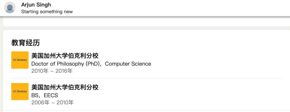Screen dimensions: 290x112
Task: Select the 2006年 – 2010年 date range
Action: (x=53, y=102)
